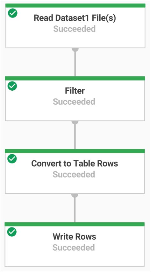The width and height of the screenshot is (151, 272).
Task: Click the connector between Convert to Table Rows and Write Rows
Action: click(75, 210)
